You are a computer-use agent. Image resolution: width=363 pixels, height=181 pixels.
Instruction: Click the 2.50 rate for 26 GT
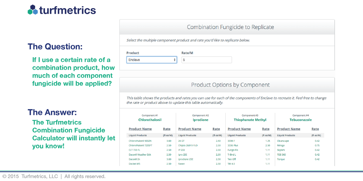218,141
